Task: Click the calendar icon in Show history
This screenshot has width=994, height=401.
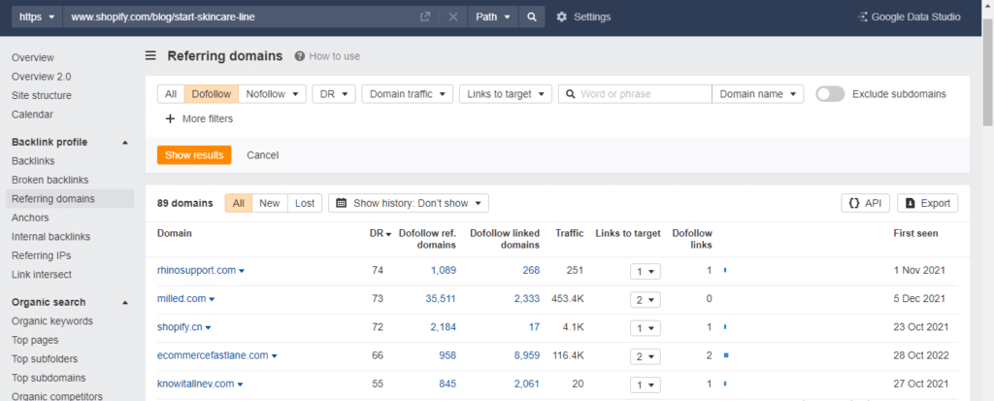Action: click(341, 203)
